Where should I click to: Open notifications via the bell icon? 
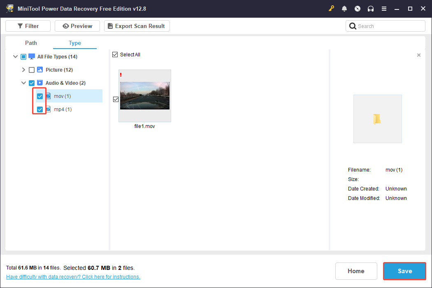coord(344,8)
